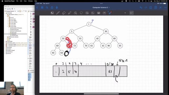The width and height of the screenshot is (169, 95).
Task: Close the Package Explorer tab
Action: click(15, 11)
